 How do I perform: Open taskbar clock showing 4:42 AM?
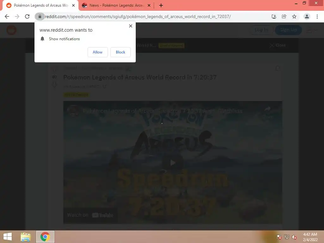[x=310, y=237]
